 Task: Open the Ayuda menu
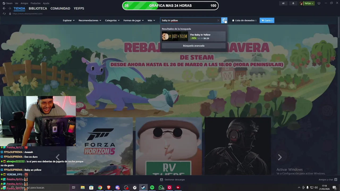pyautogui.click(x=46, y=3)
